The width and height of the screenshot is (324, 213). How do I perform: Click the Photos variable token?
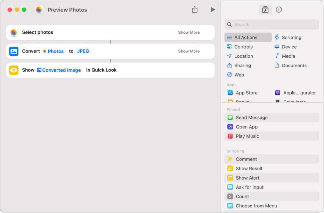[54, 51]
